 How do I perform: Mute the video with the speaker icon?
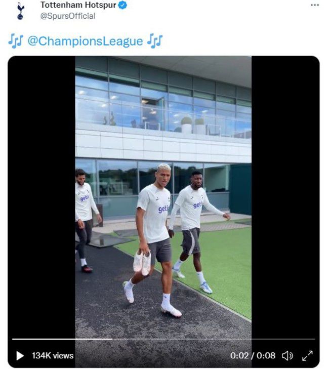pos(287,355)
